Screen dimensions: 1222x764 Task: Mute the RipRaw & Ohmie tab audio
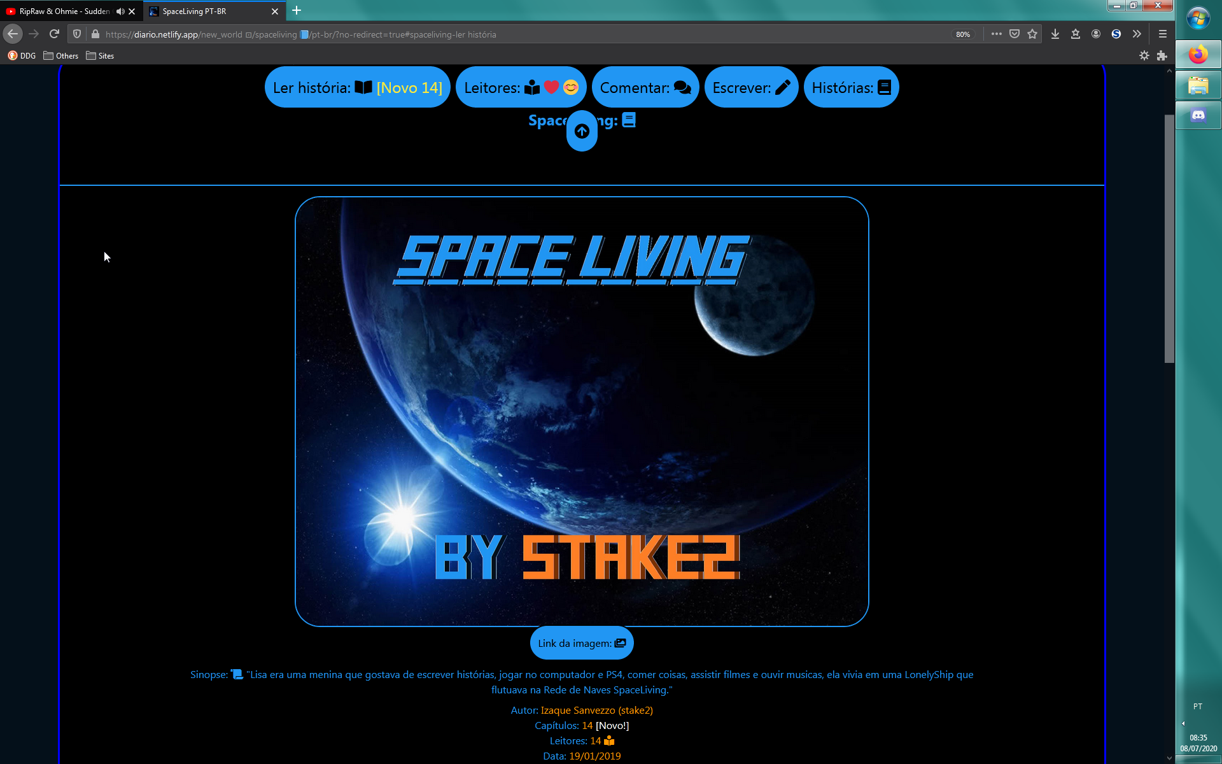pos(120,11)
